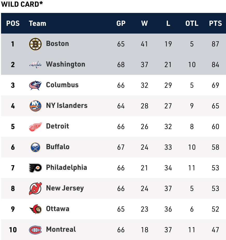Click the W column header
The height and width of the screenshot is (240, 226).
click(x=144, y=23)
